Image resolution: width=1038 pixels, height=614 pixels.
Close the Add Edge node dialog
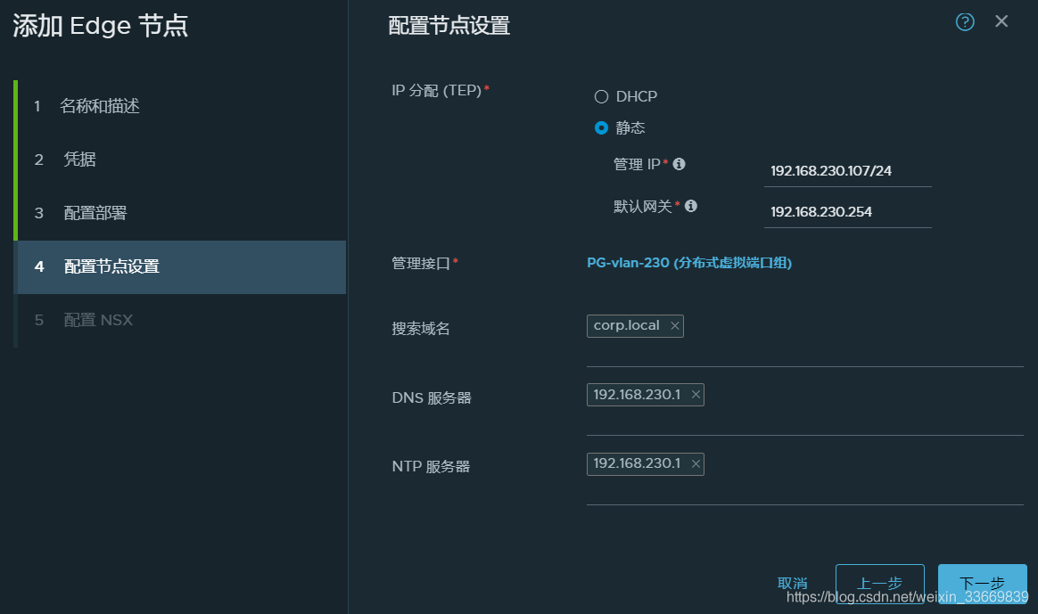(1001, 21)
